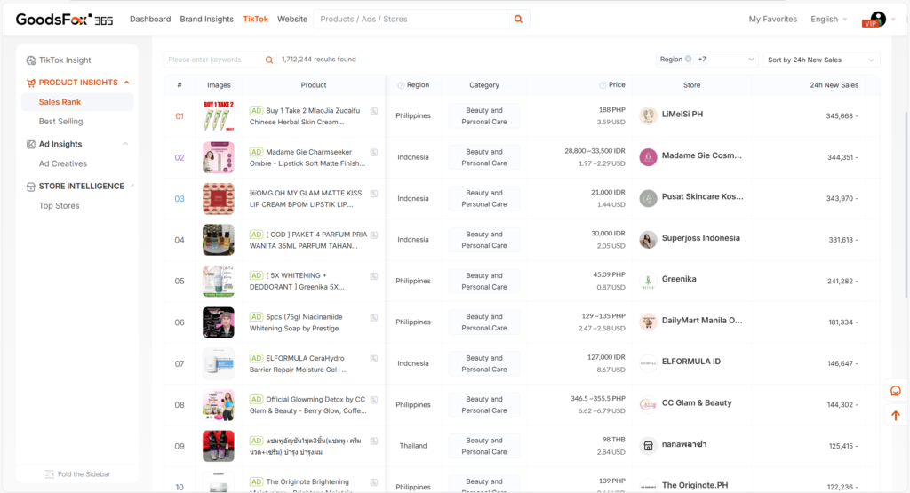Screen dimensions: 910x493
Task: Click the Please enter keywords field
Action: coord(213,60)
